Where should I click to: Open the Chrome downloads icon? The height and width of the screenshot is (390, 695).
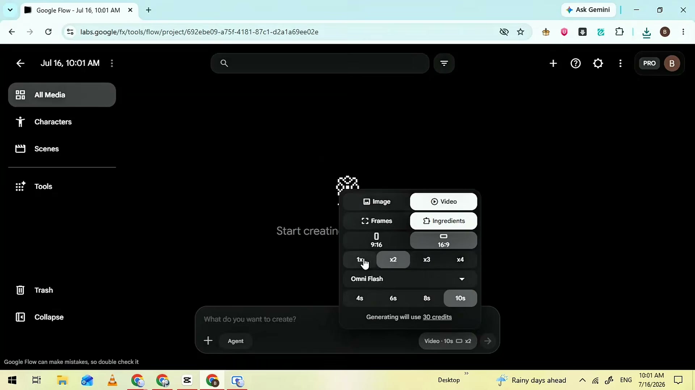coord(646,33)
